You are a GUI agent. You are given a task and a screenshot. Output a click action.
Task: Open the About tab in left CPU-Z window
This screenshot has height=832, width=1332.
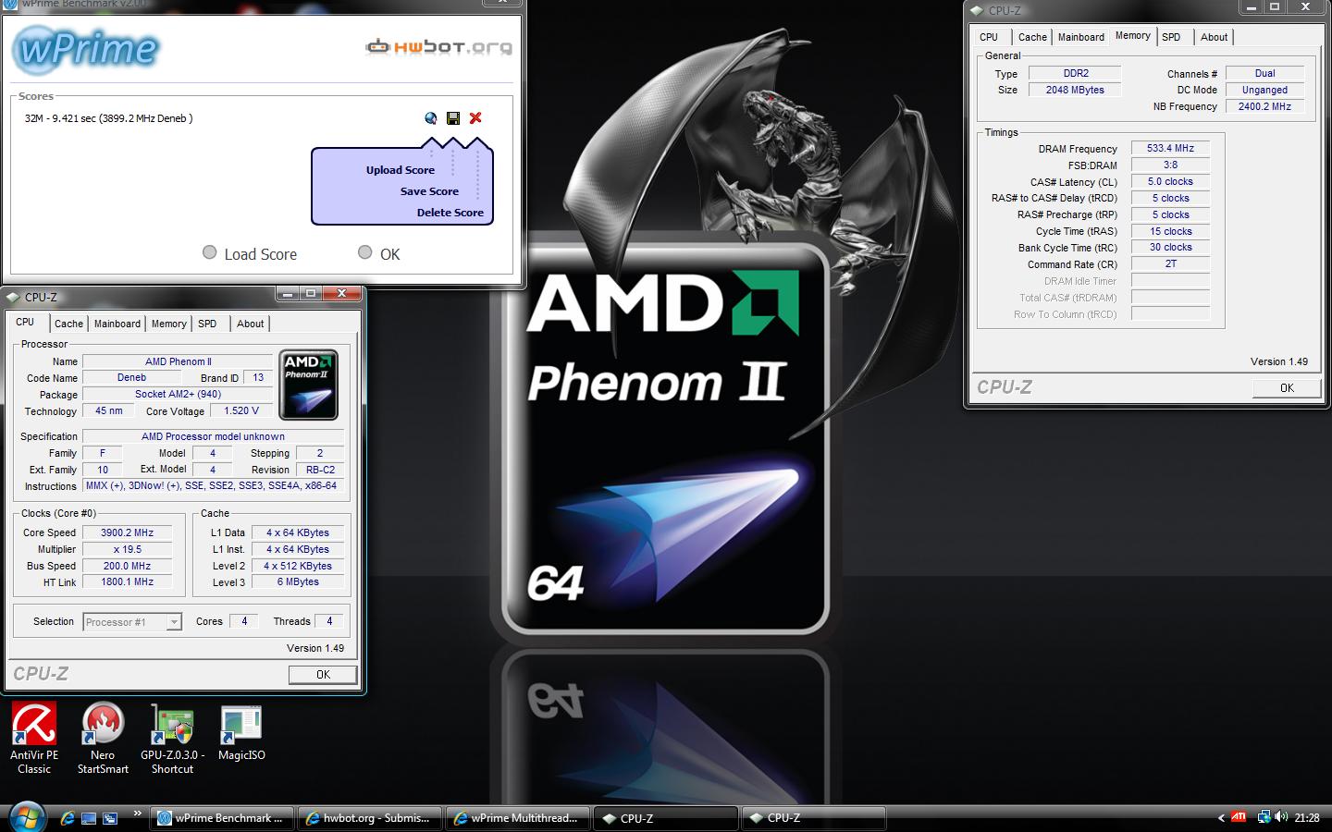pyautogui.click(x=251, y=324)
